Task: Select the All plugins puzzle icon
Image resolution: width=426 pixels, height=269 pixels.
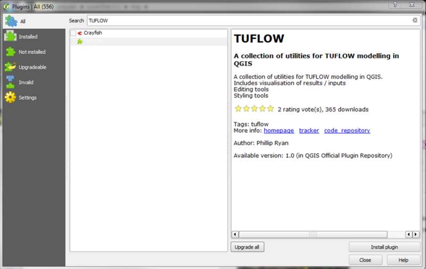Action: coord(10,21)
